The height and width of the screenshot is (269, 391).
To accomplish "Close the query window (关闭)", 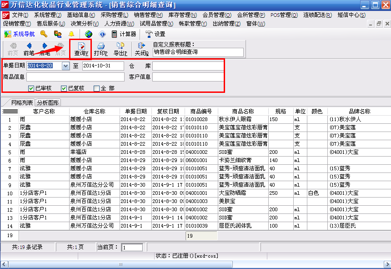I will coord(142,49).
